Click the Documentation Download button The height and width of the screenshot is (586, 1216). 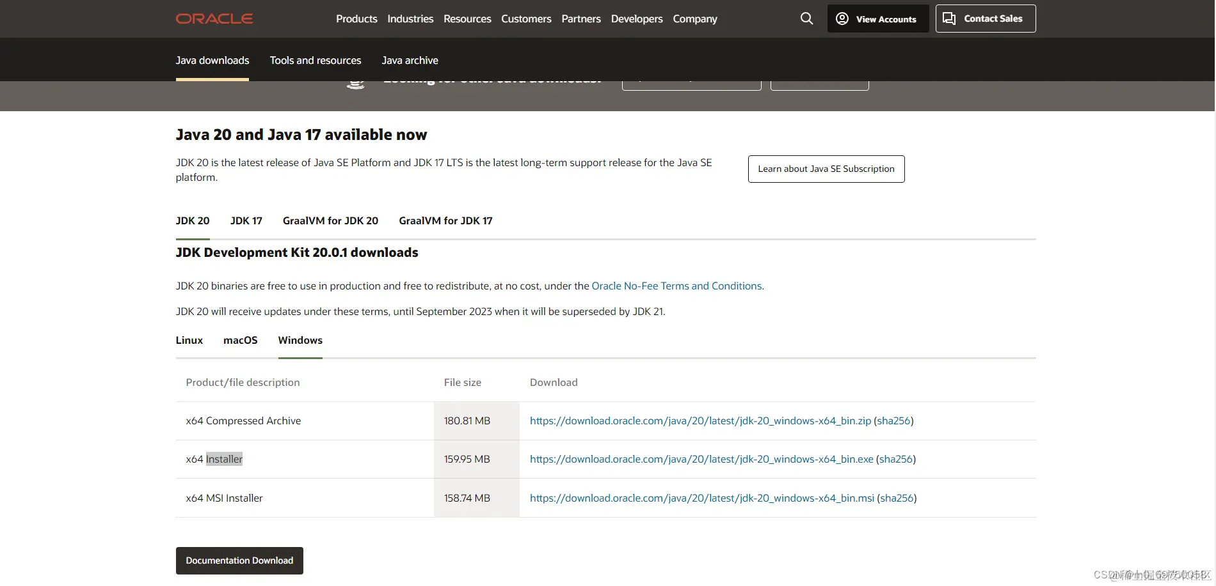pos(239,560)
